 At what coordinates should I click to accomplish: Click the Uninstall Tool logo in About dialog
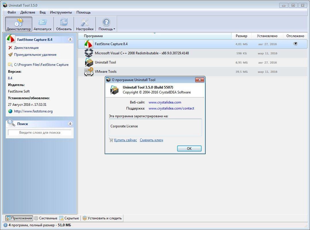coord(114,90)
